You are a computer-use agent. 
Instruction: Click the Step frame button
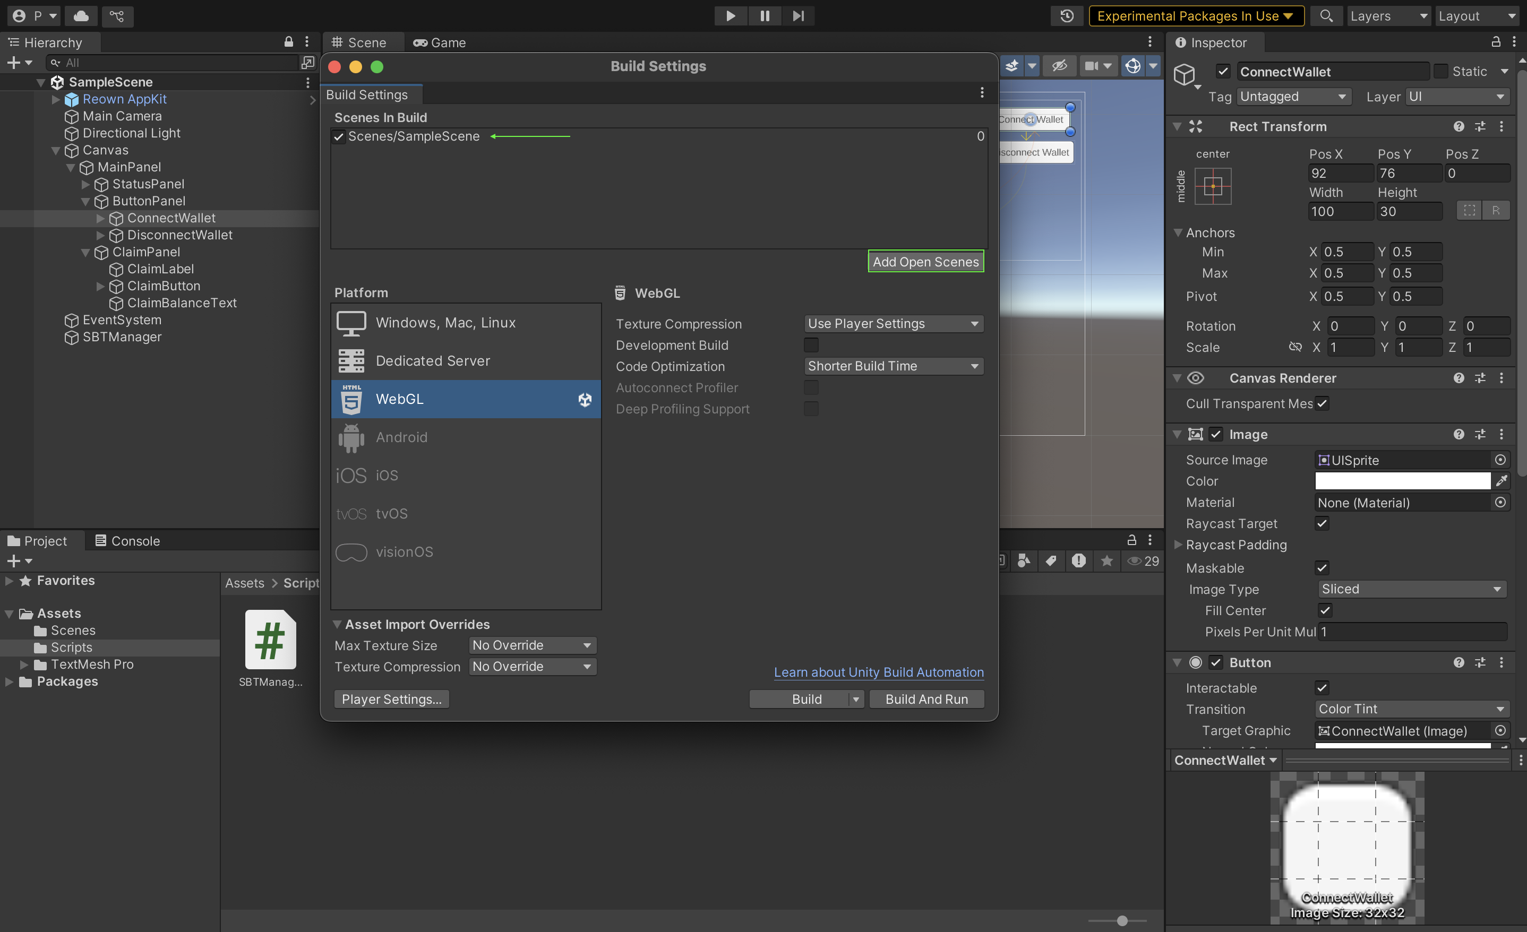pos(798,16)
